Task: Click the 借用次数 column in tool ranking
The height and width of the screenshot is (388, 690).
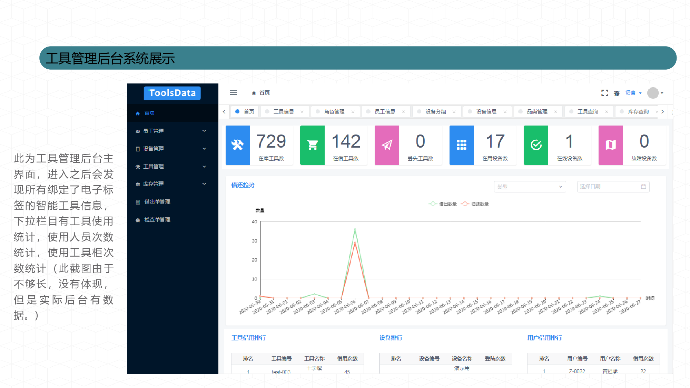Action: [347, 359]
